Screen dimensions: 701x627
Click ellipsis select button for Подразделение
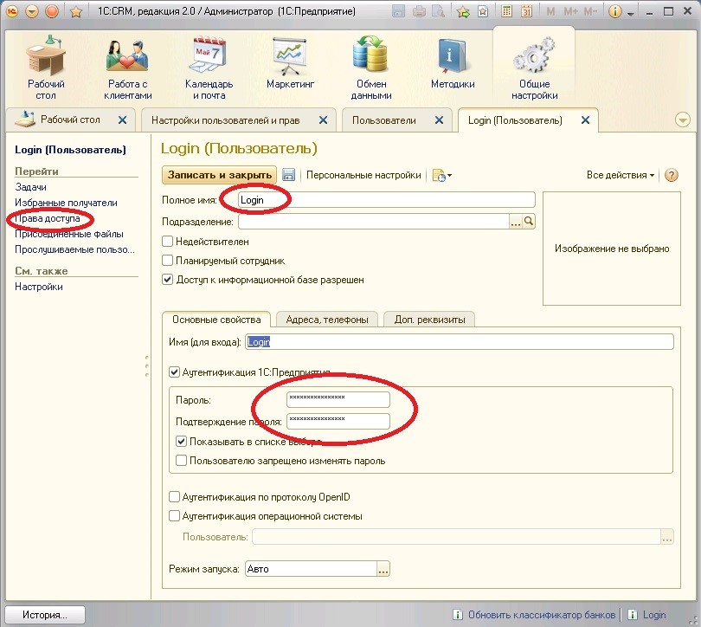pos(516,222)
